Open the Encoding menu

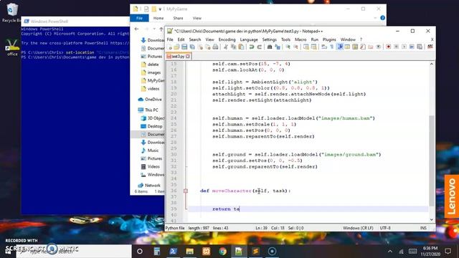point(227,39)
